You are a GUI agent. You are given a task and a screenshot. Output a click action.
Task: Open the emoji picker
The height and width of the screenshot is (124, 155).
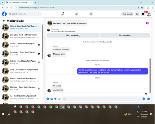[144, 99]
